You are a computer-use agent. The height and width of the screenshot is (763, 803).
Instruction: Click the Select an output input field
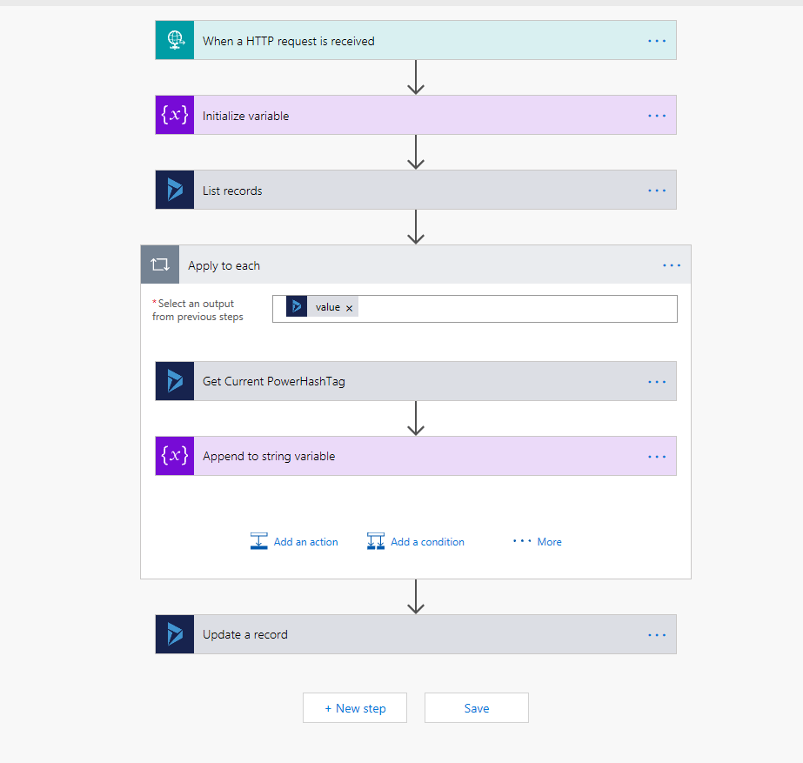[513, 309]
